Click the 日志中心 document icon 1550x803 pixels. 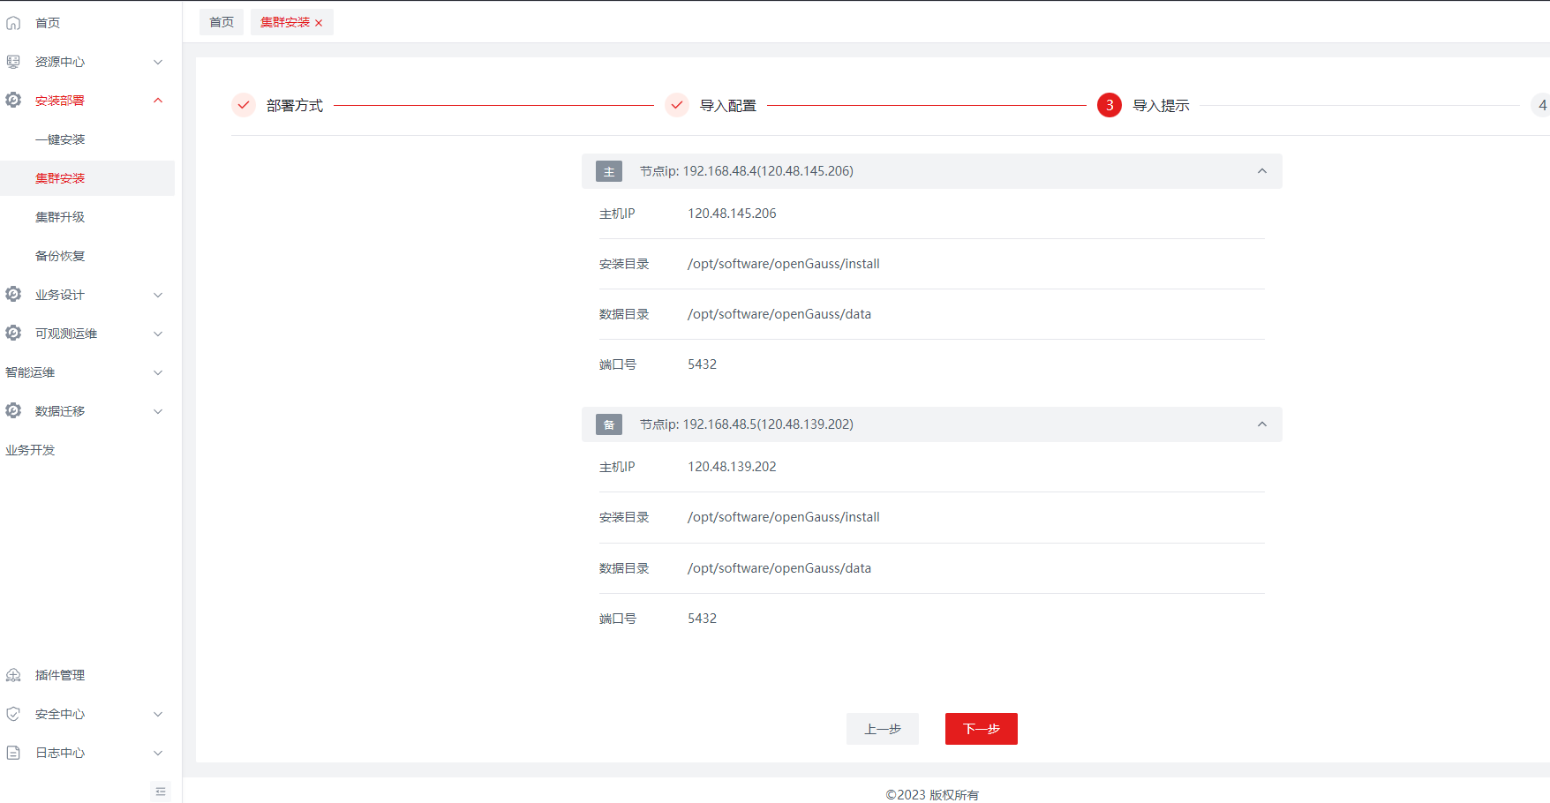pos(13,753)
